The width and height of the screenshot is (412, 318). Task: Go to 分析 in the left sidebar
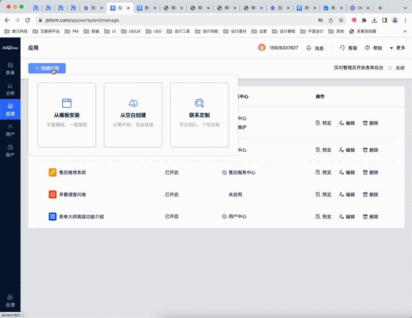point(10,89)
